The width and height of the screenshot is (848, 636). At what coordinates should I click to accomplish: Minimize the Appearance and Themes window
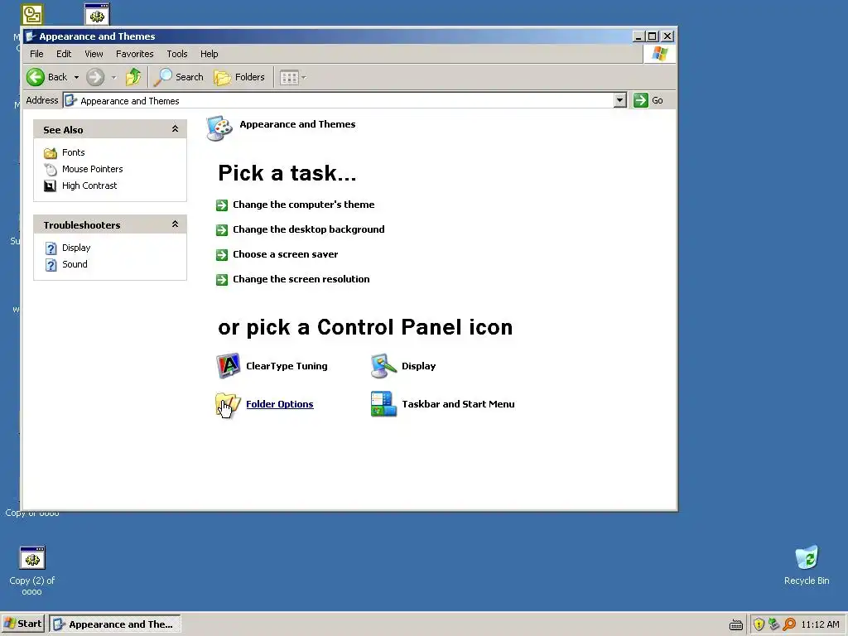coord(638,36)
